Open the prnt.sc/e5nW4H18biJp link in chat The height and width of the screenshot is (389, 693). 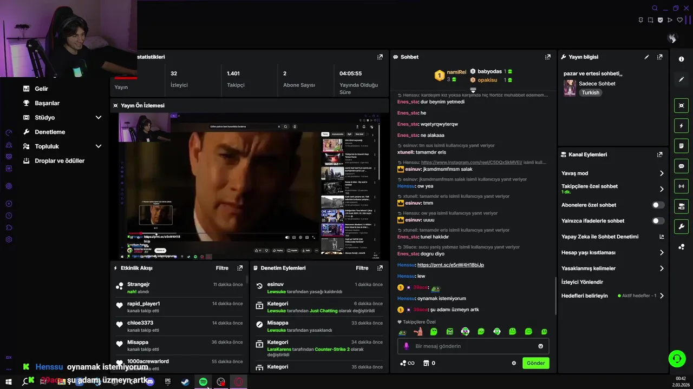tap(450, 265)
